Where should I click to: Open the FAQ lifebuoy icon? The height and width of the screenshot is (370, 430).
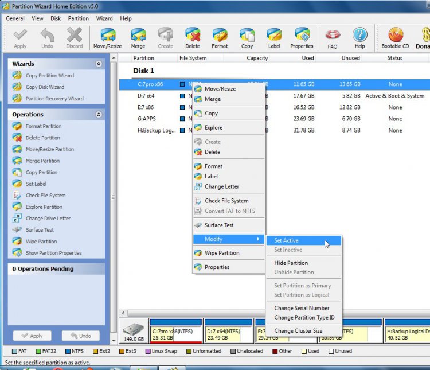click(x=333, y=38)
